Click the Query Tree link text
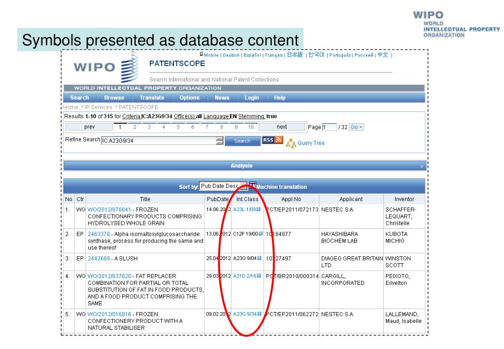The width and height of the screenshot is (504, 349). [x=311, y=143]
